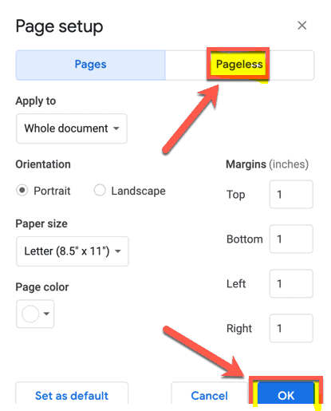Click the Landscape label text
The width and height of the screenshot is (331, 411).
pyautogui.click(x=138, y=191)
